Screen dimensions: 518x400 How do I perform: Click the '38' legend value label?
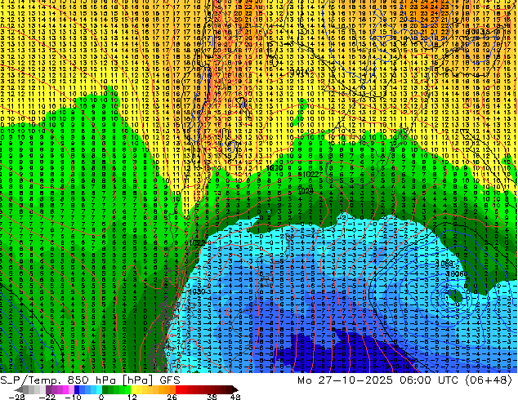pos(212,397)
